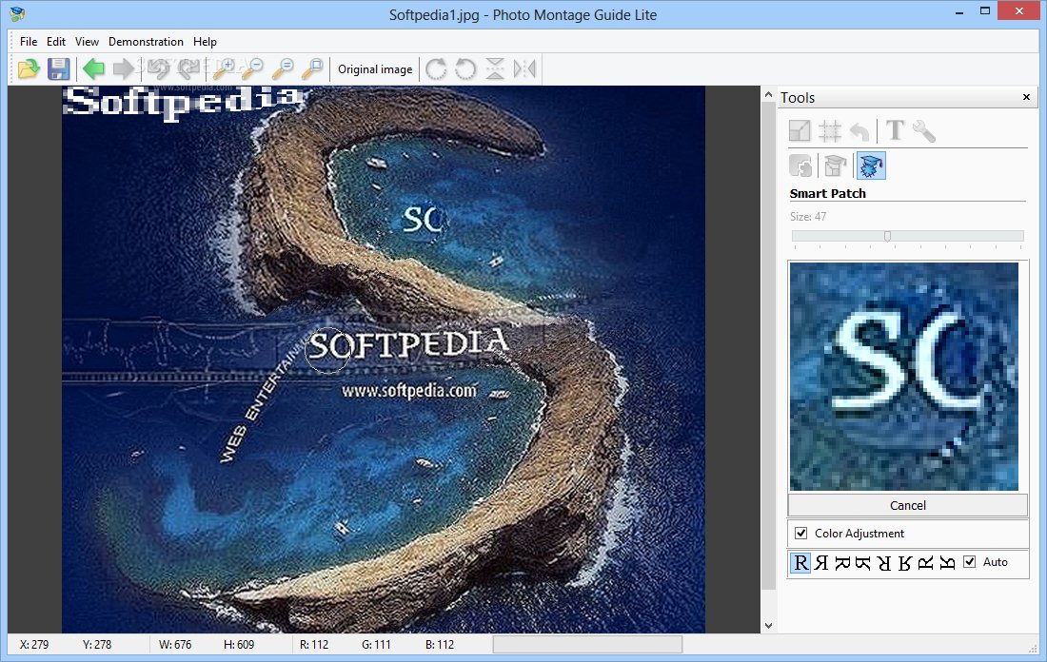1047x662 pixels.
Task: Select the graduation cap box tool
Action: (x=835, y=165)
